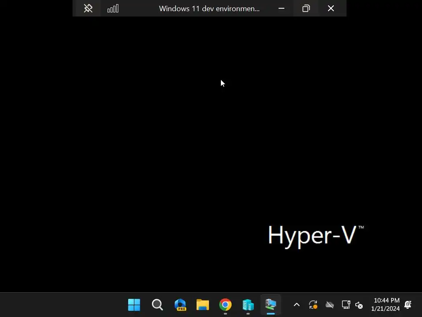Launch Microsoft Edge PRE from taskbar
Screen dimensions: 422x317
180,305
